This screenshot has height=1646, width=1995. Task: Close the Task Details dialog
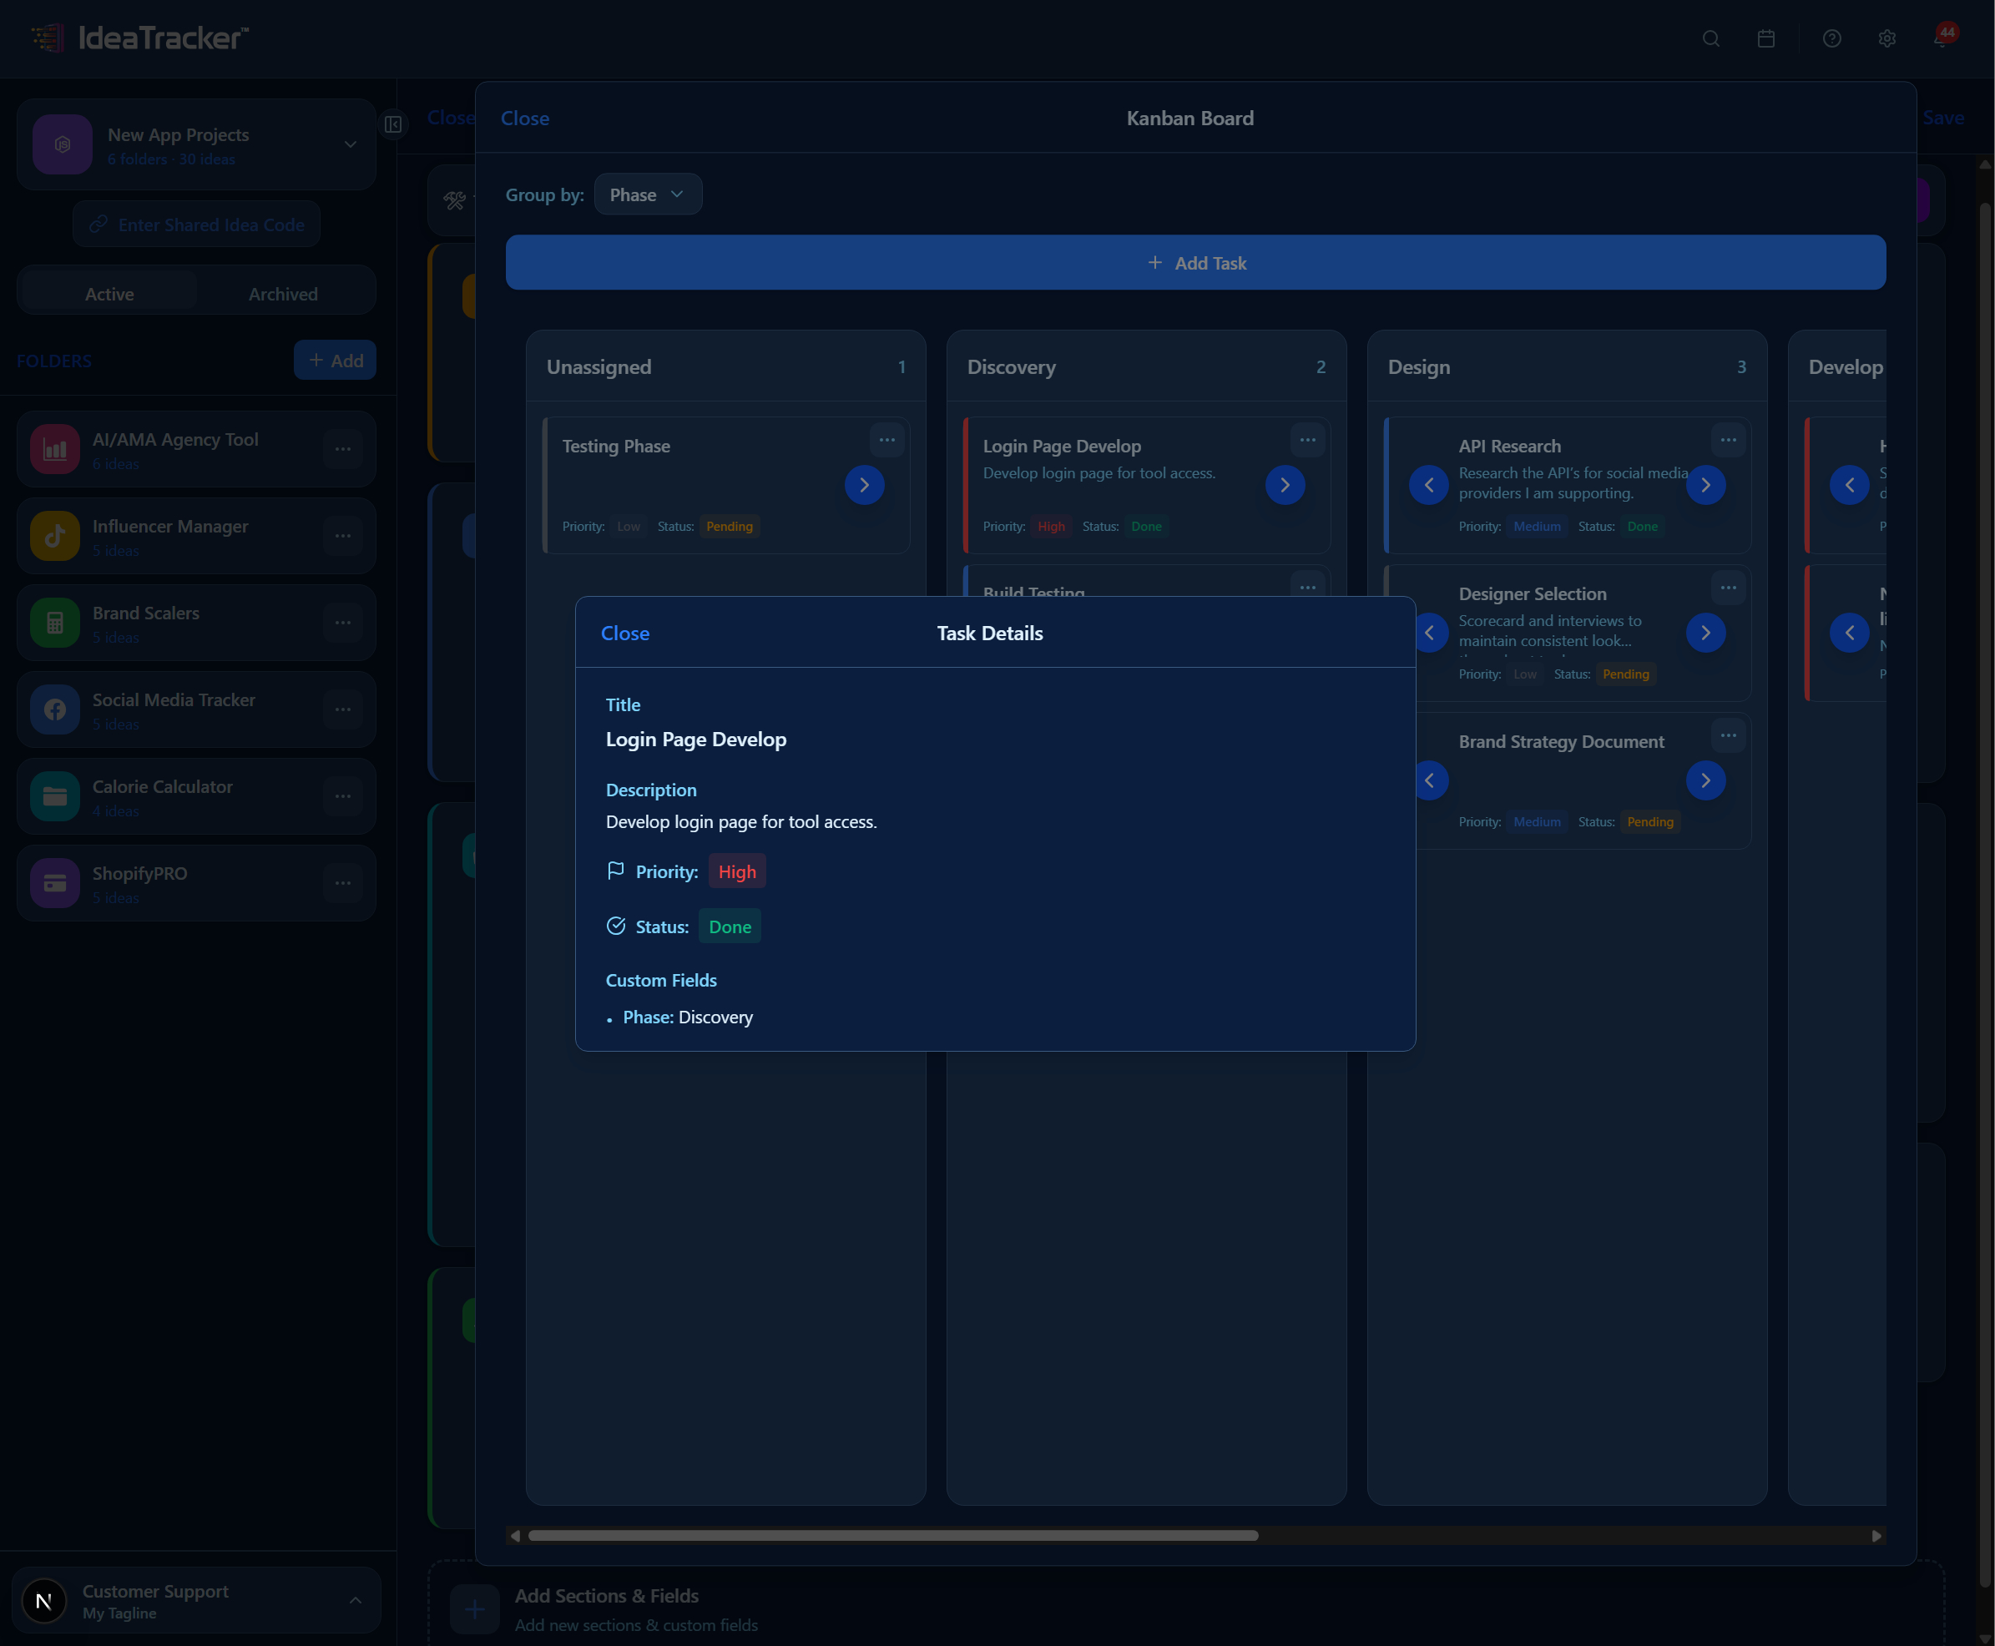625,634
